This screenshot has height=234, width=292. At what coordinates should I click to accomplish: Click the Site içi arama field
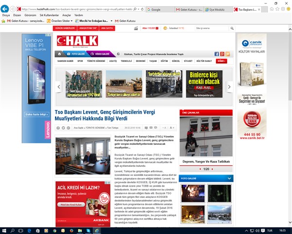point(212,28)
